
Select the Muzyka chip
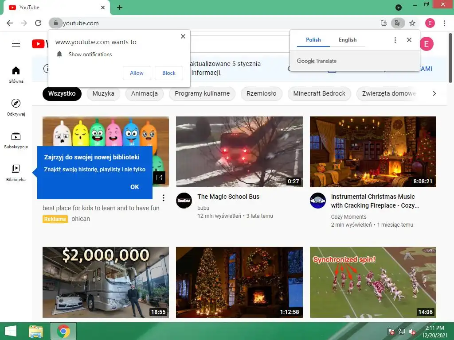pyautogui.click(x=103, y=94)
